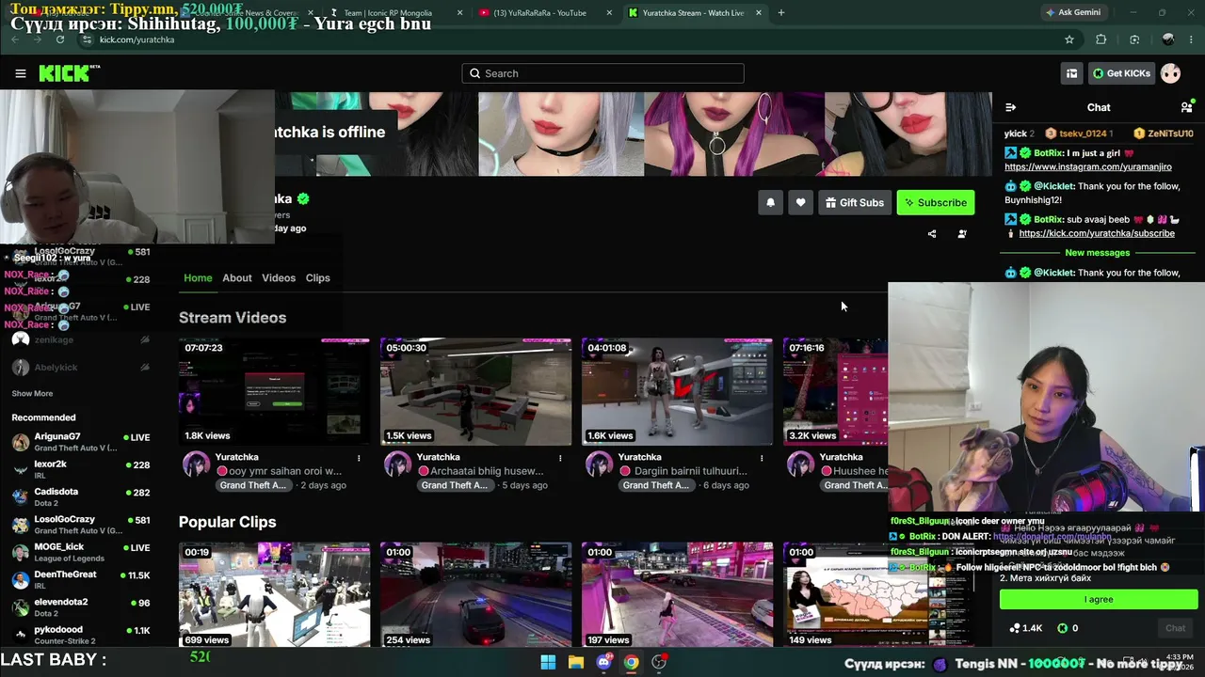This screenshot has height=677, width=1205.
Task: Open recommended channel AriguneG7
Action: tap(80, 441)
